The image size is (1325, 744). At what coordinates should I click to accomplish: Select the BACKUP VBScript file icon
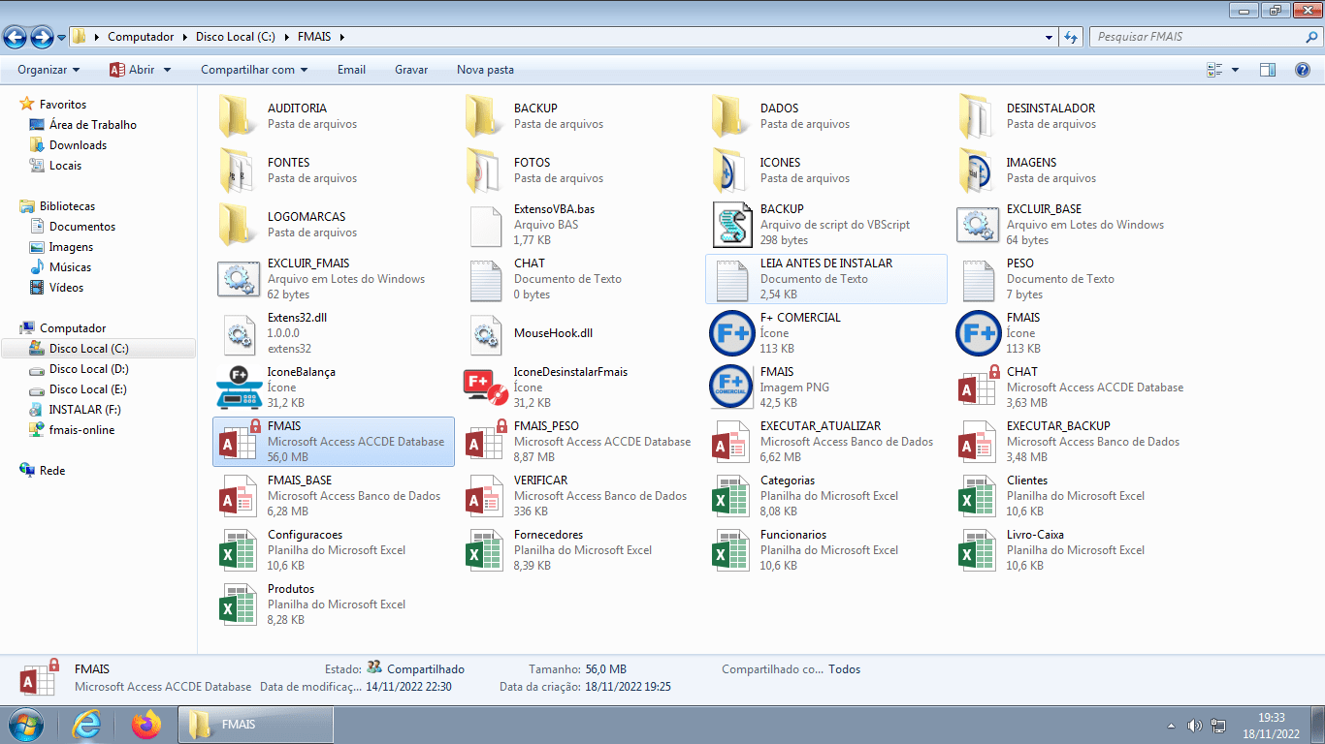click(731, 225)
